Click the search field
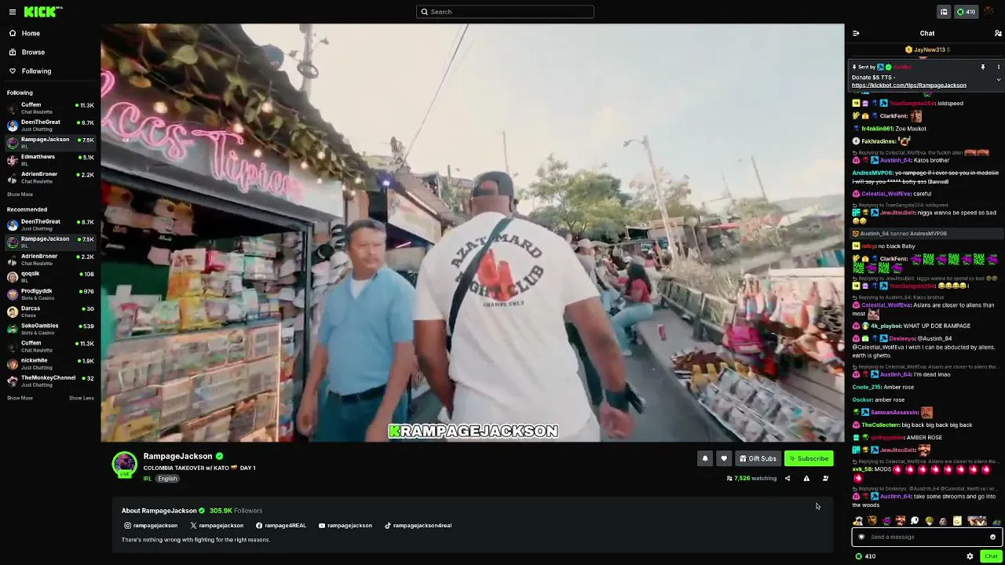This screenshot has width=1005, height=565. point(505,12)
